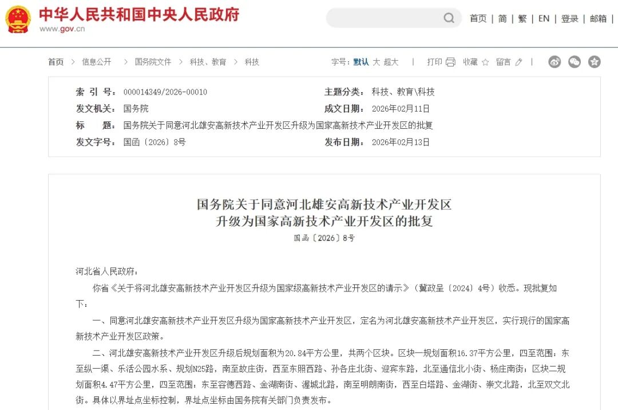The height and width of the screenshot is (410, 618).
Task: Click the star icon next to 收藏
Action: tap(485, 62)
